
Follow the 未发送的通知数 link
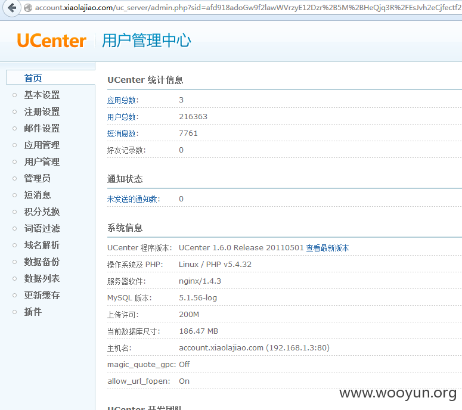click(132, 199)
